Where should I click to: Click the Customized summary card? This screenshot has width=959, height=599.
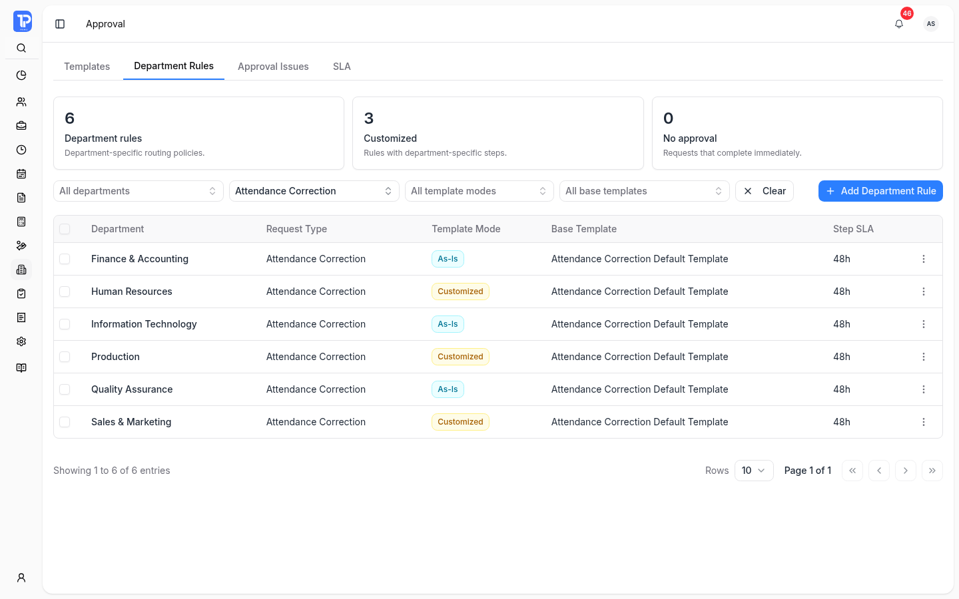[498, 133]
